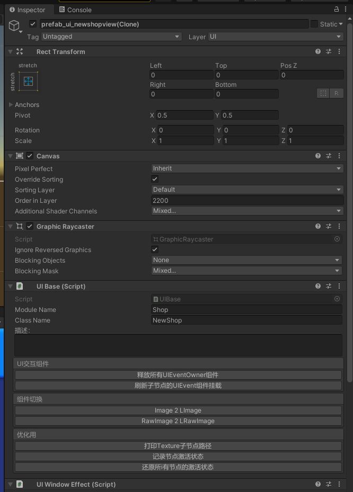Click 还原所有节点的激活状态 button
The width and height of the screenshot is (353, 492).
pos(178,467)
